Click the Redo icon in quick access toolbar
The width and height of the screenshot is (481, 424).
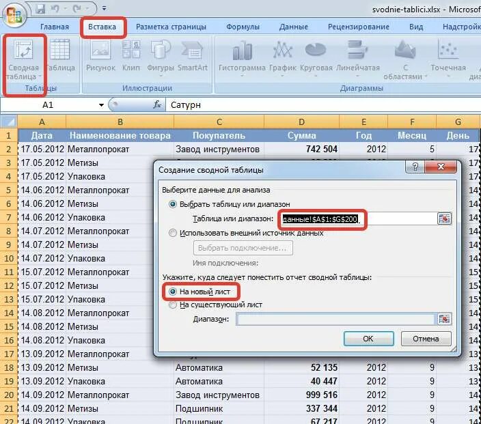coord(77,9)
